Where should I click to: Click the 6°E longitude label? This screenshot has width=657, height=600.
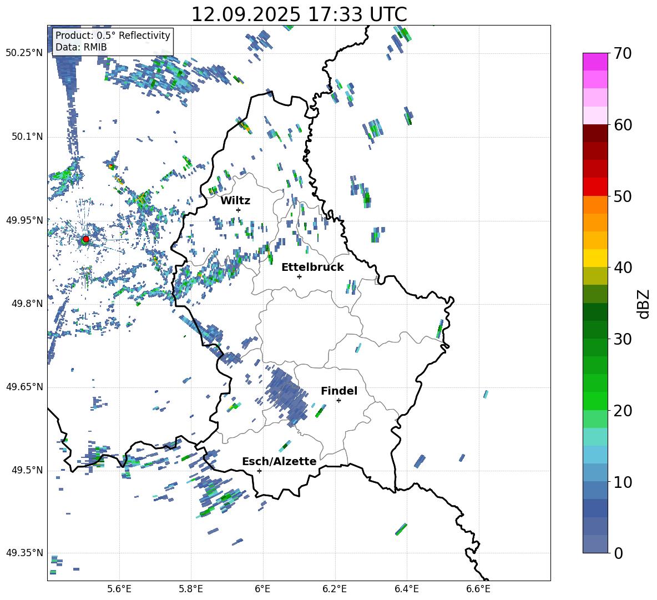262,589
